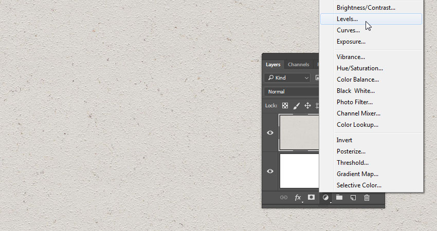Open the Normal blend mode dropdown
Viewport: 437px width, 231px height.
point(291,91)
